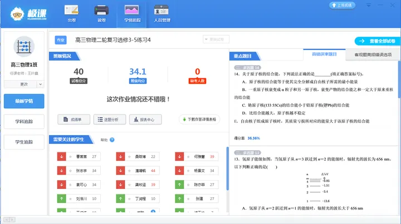
Task: Star the student 张建
Action: (188, 199)
